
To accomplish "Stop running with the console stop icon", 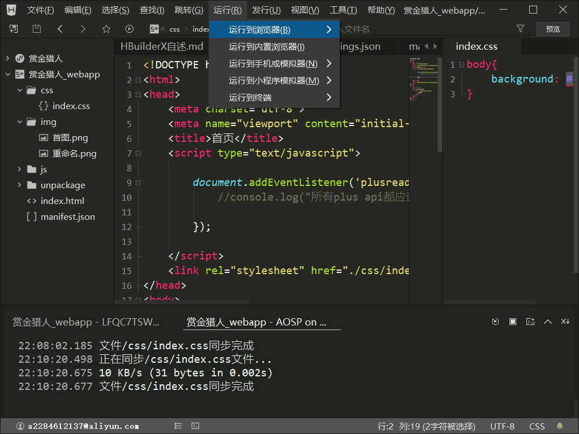I will (513, 322).
